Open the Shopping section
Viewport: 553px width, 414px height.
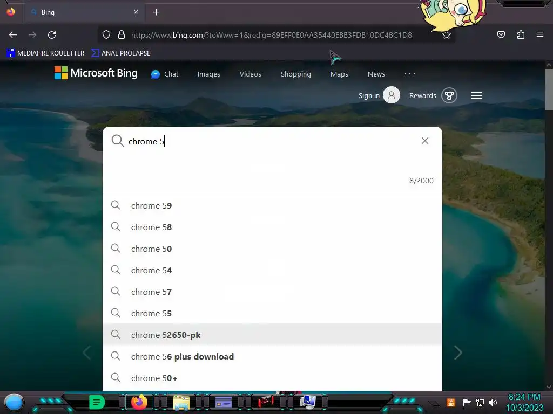295,74
